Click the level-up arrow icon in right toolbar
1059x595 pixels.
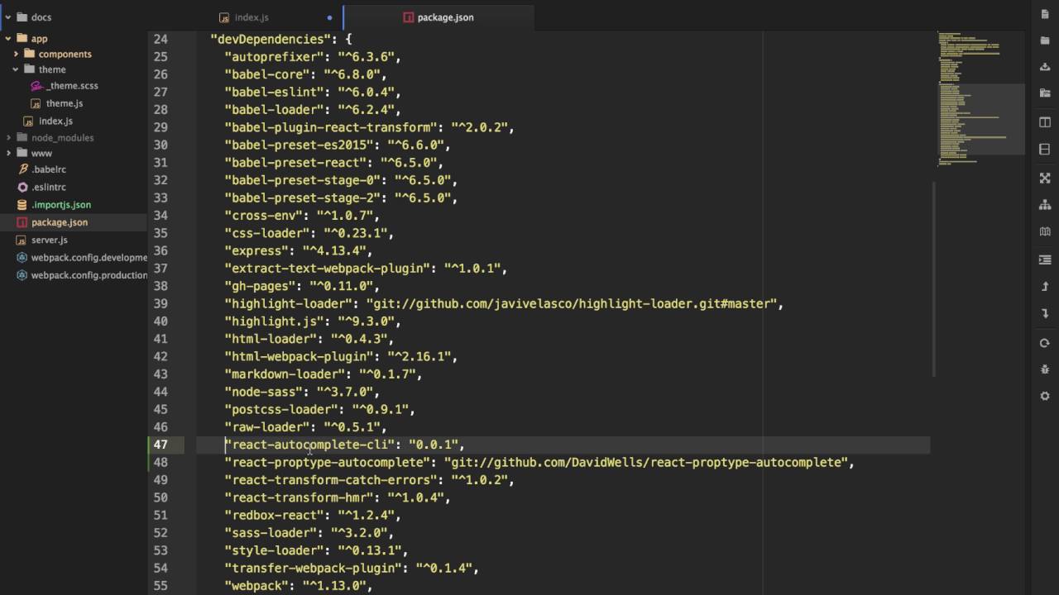coord(1045,287)
